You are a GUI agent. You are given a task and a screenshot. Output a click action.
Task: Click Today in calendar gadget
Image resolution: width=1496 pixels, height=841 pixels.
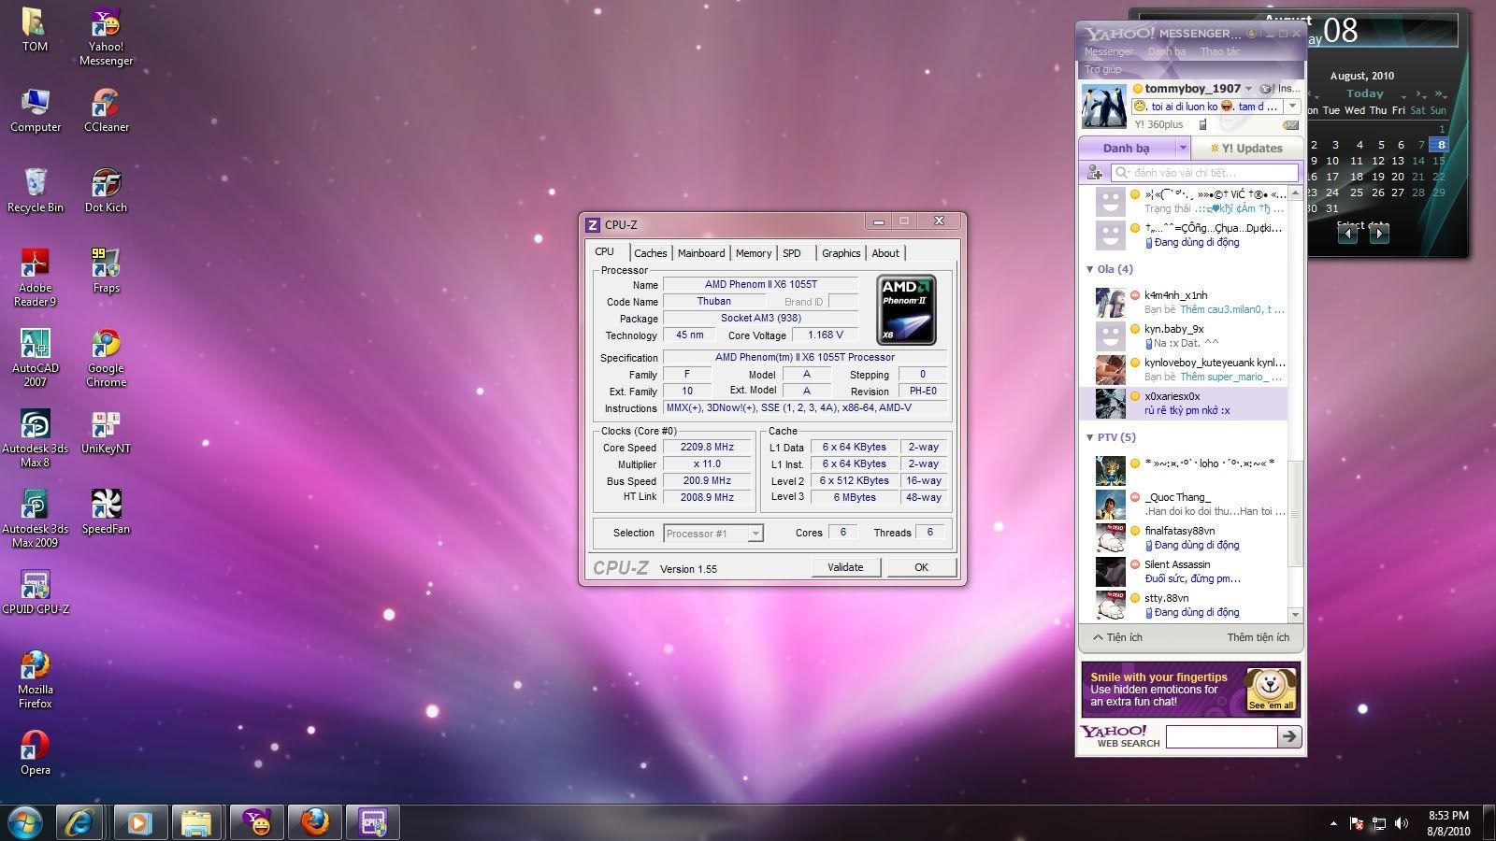click(1364, 93)
